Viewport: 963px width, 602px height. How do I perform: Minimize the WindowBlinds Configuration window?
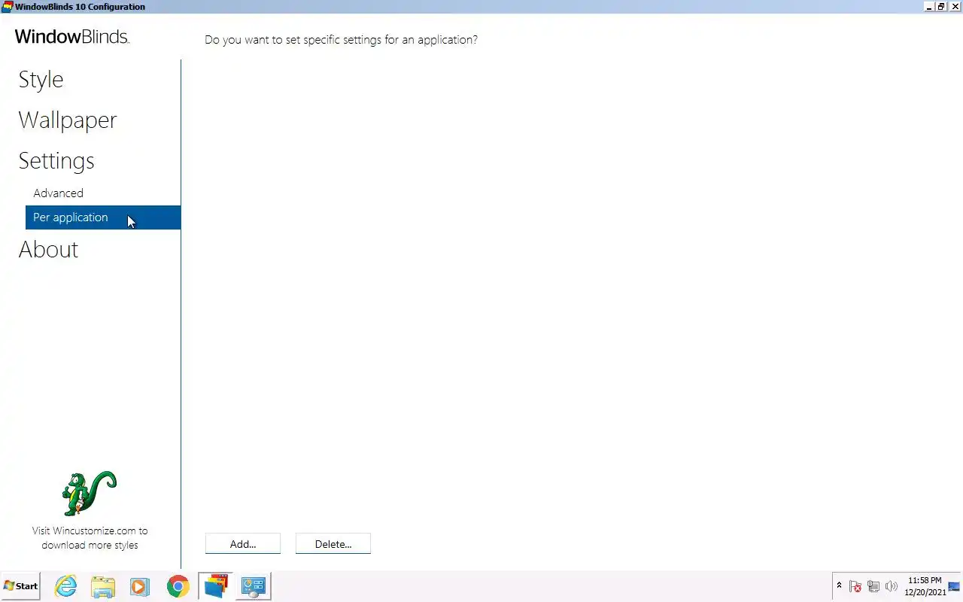pyautogui.click(x=929, y=7)
